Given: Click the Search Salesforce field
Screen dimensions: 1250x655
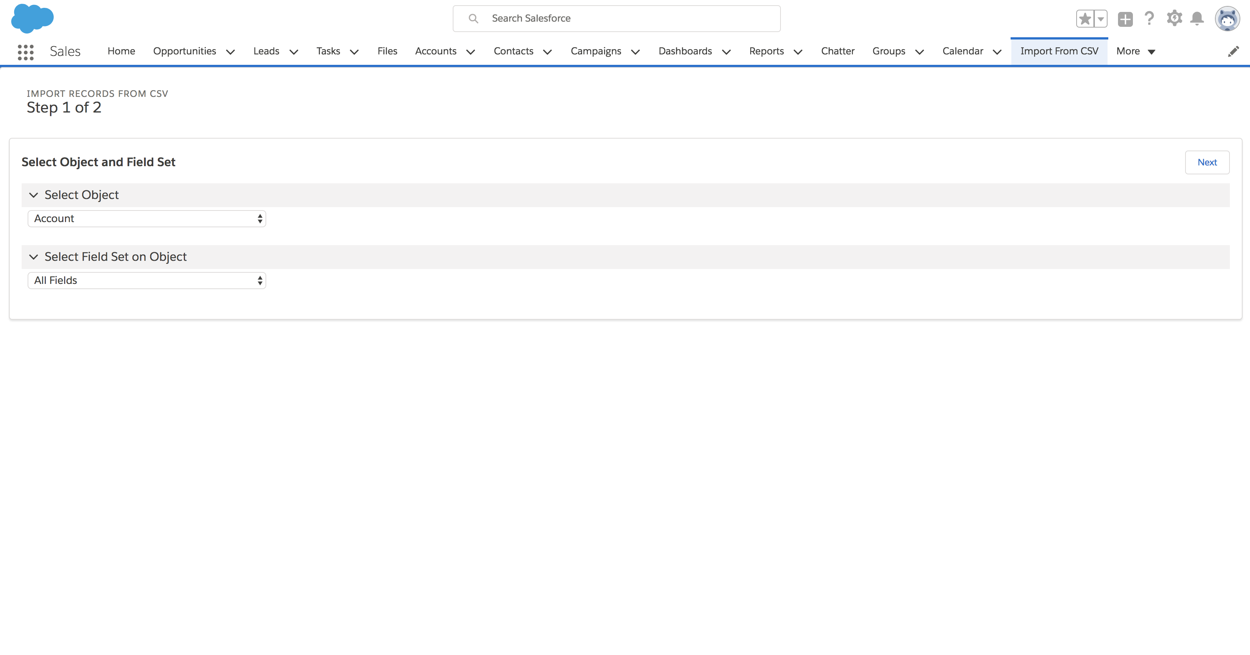Looking at the screenshot, I should click(626, 18).
